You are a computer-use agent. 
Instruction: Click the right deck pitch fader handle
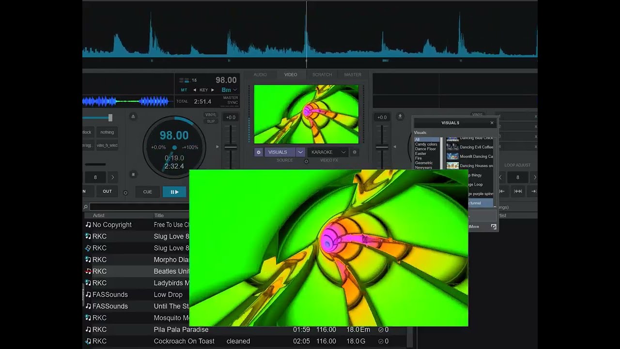(382, 147)
